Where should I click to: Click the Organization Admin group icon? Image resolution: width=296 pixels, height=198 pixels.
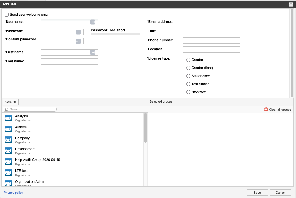click(x=8, y=183)
